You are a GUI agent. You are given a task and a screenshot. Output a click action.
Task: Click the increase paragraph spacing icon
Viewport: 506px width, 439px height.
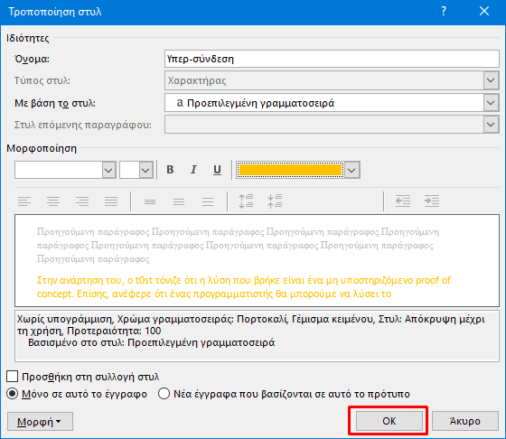(x=246, y=201)
